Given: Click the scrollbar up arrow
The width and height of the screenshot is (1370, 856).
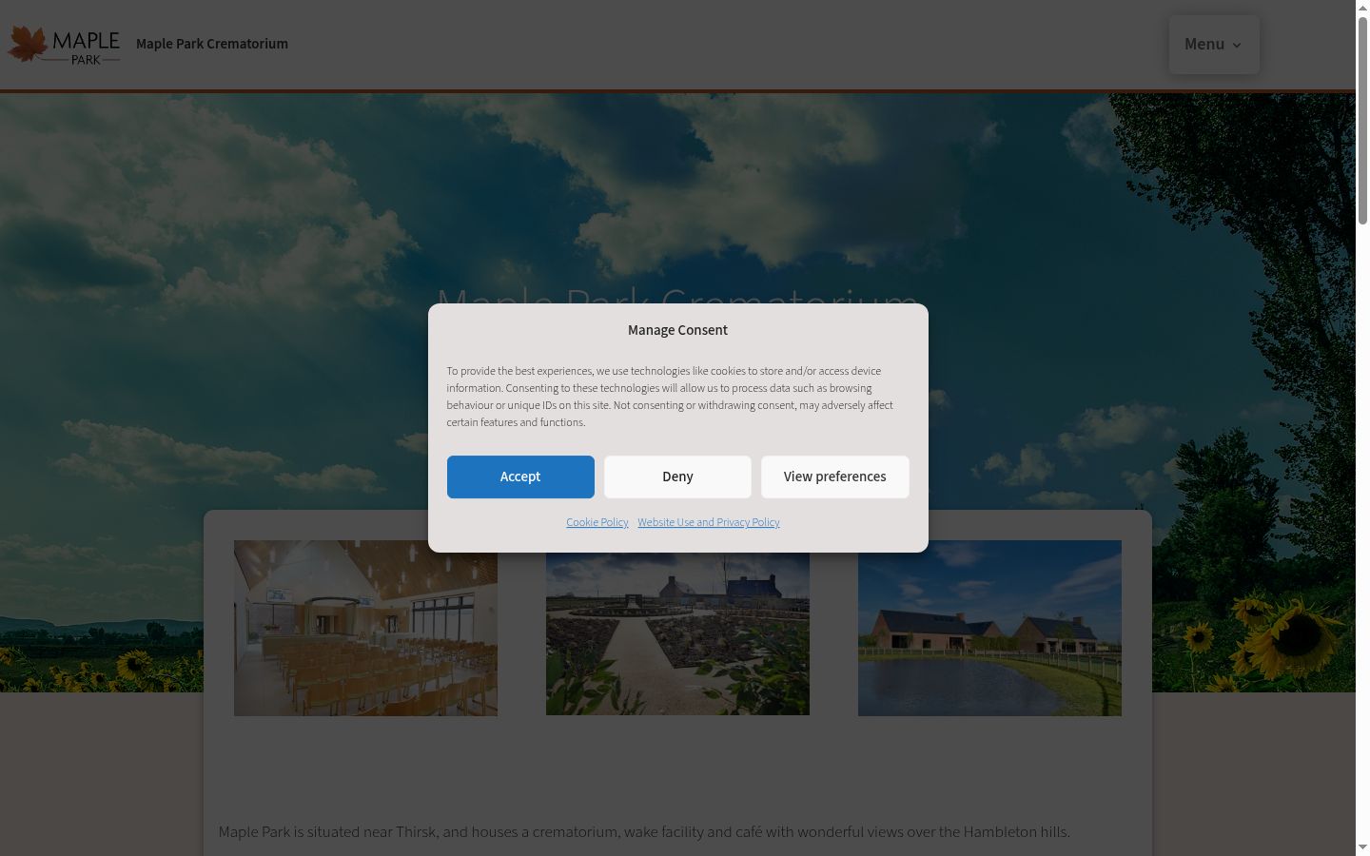Looking at the screenshot, I should (x=1362, y=8).
